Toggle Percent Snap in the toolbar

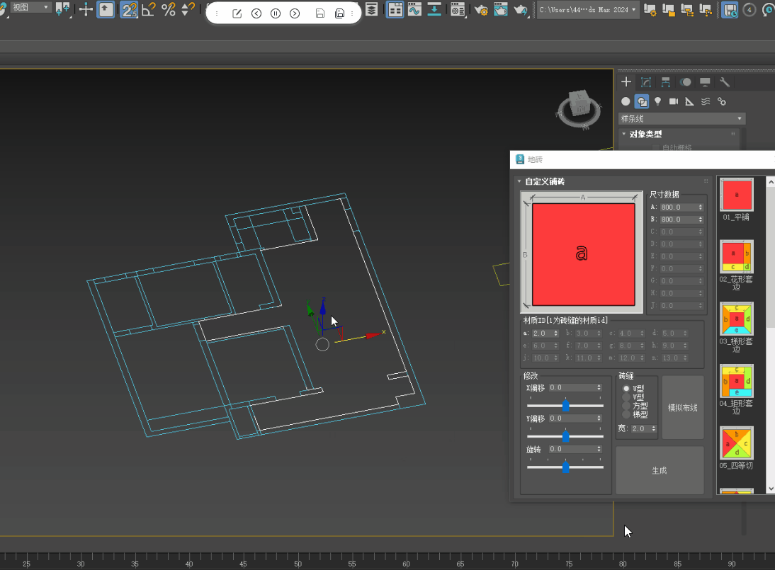coord(169,10)
